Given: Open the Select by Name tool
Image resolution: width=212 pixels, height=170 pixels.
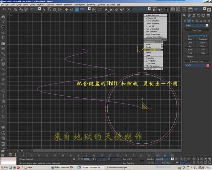Looking at the screenshot, I should (49, 10).
